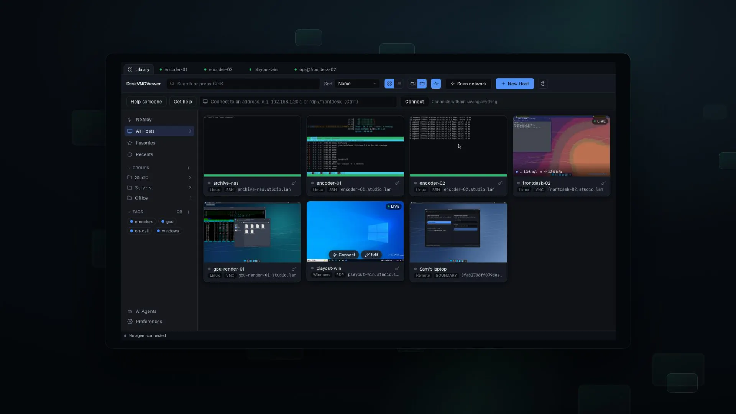Screen dimensions: 736x414
Task: Open the archive-nas host thumbnail
Action: coord(252,146)
